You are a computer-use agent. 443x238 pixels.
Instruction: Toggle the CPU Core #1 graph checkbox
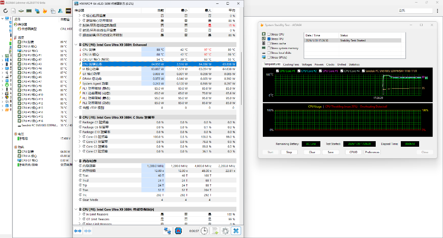[x=278, y=71]
